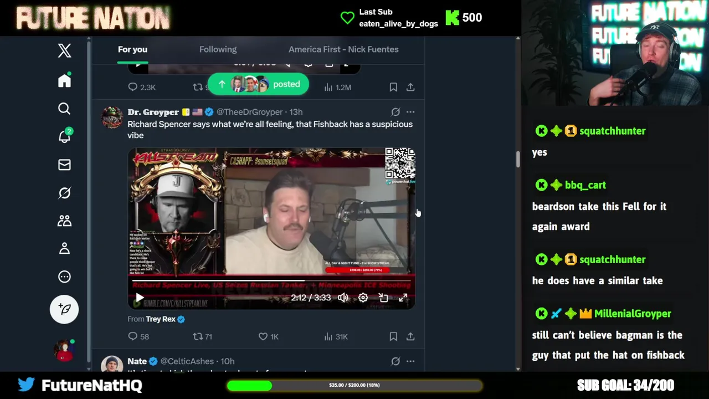Screen dimensions: 709x399
Task: Bookmark the top post with 1.2M views
Action: coord(393,87)
